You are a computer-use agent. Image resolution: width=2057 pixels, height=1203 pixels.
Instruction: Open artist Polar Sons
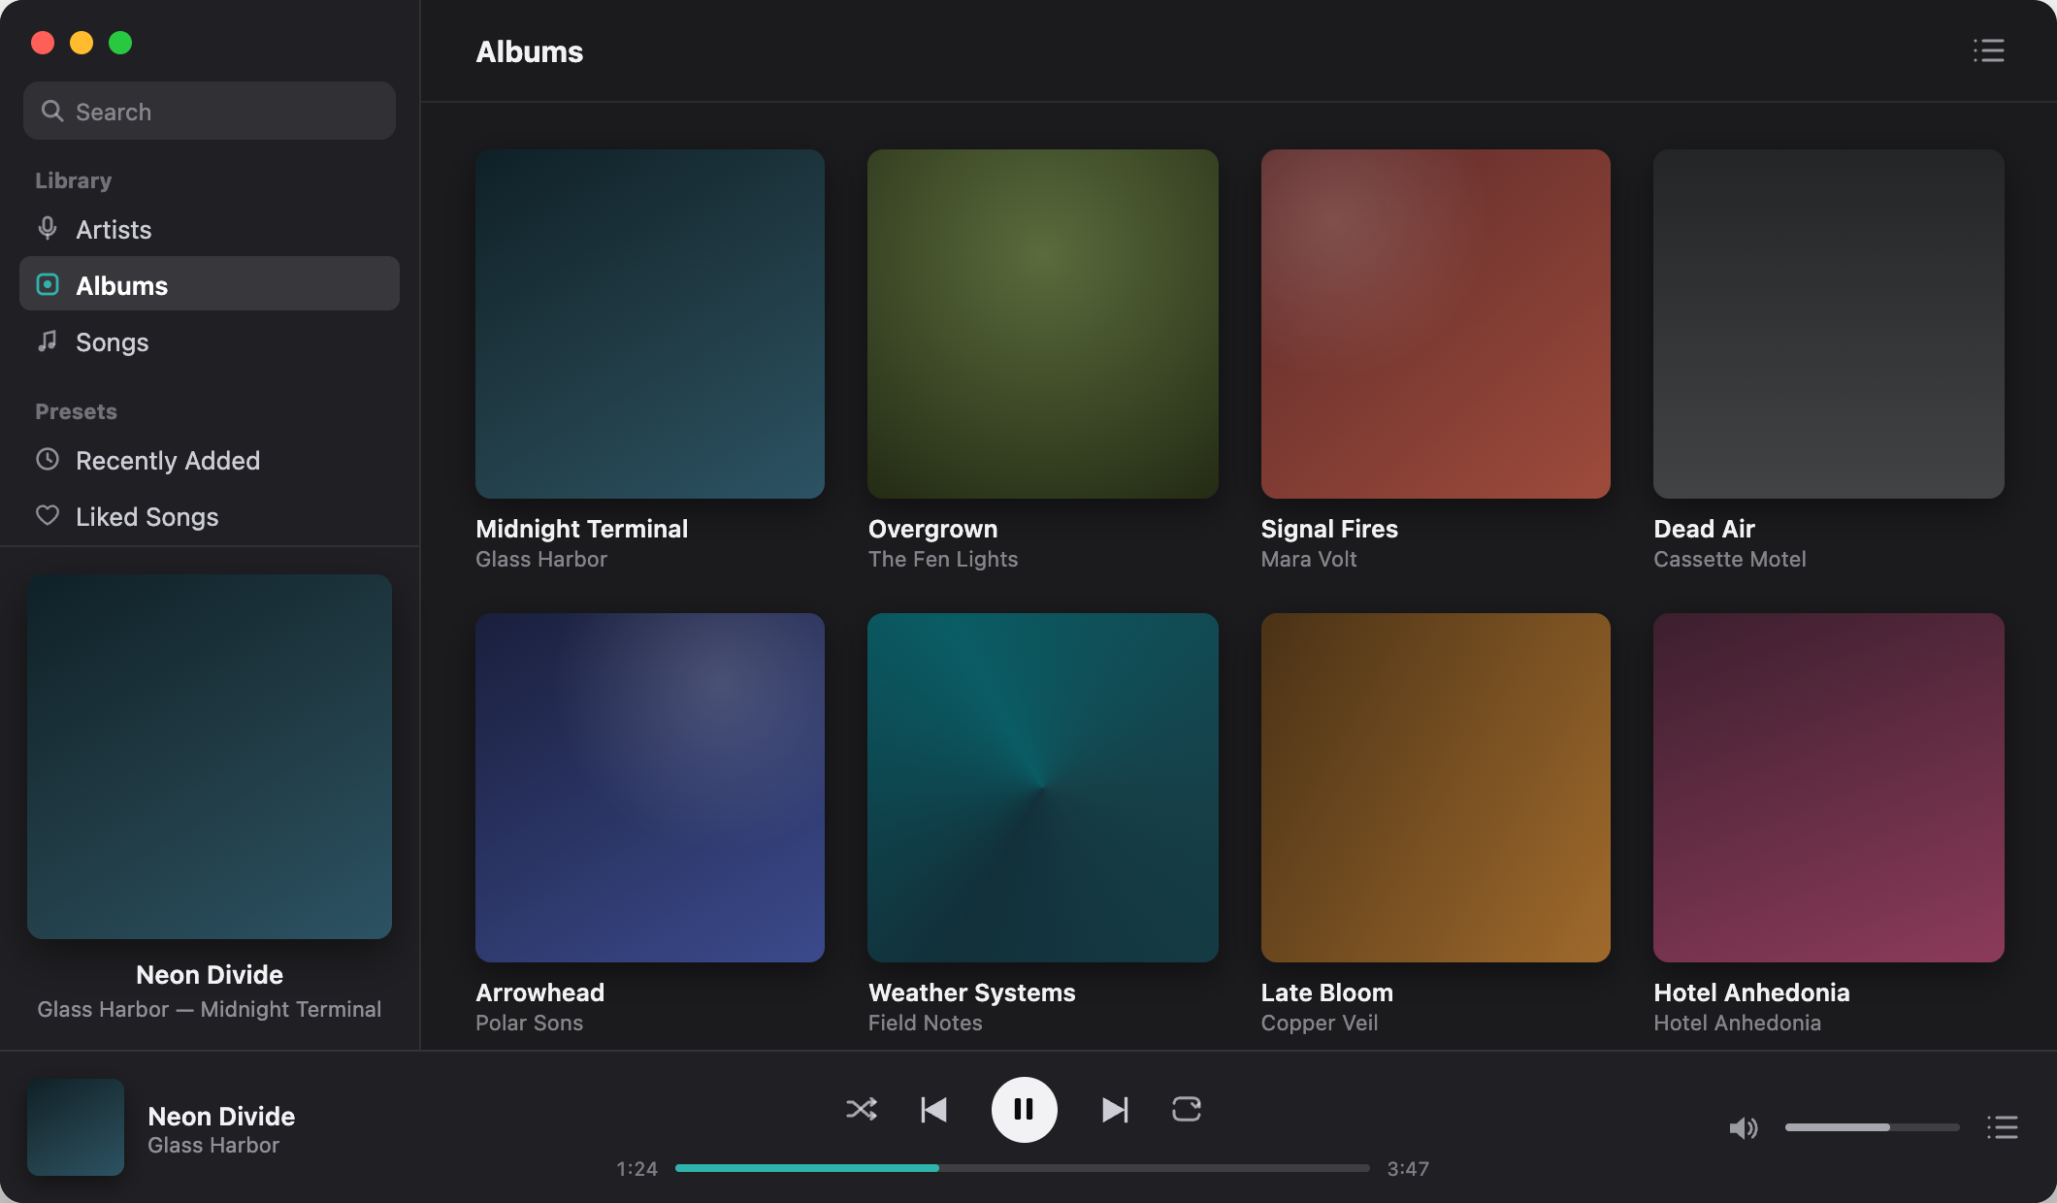click(x=529, y=1023)
